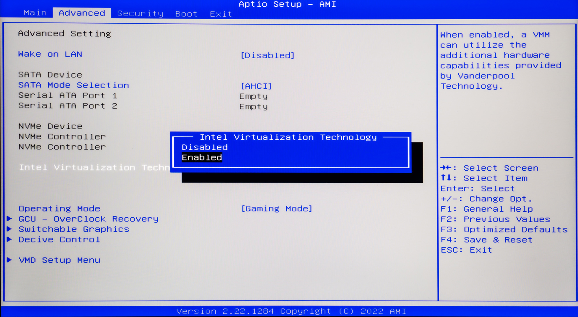This screenshot has width=578, height=317.
Task: Open the VMD Setup Menu entry
Action: [60, 260]
